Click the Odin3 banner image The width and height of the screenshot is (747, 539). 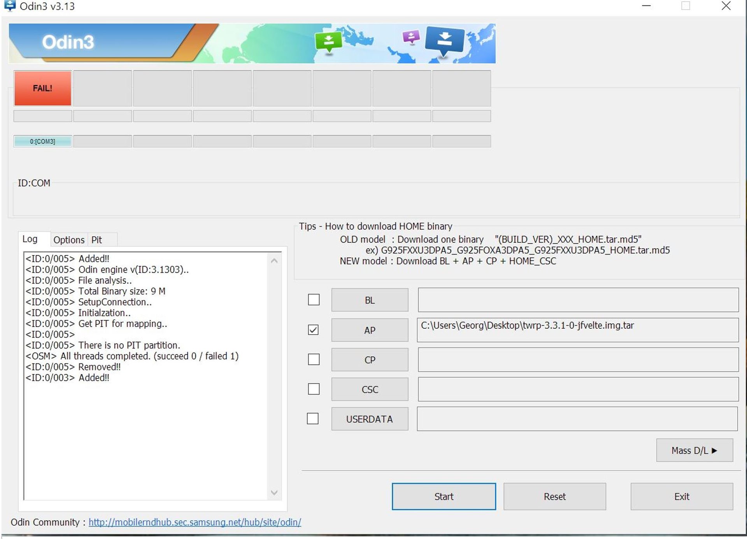pyautogui.click(x=252, y=43)
